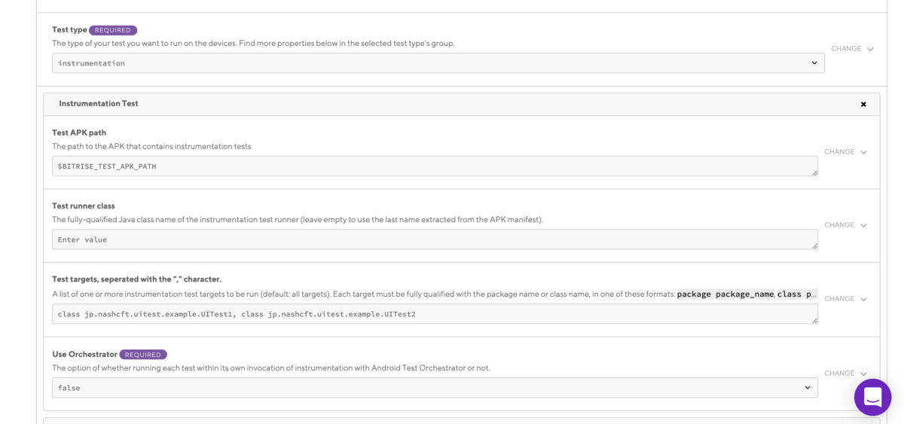The width and height of the screenshot is (904, 424).
Task: Click the Use Orchestrator label
Action: 84,354
